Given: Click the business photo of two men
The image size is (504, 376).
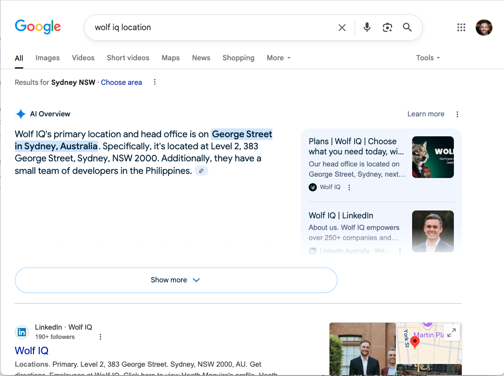Looking at the screenshot, I should coord(362,349).
